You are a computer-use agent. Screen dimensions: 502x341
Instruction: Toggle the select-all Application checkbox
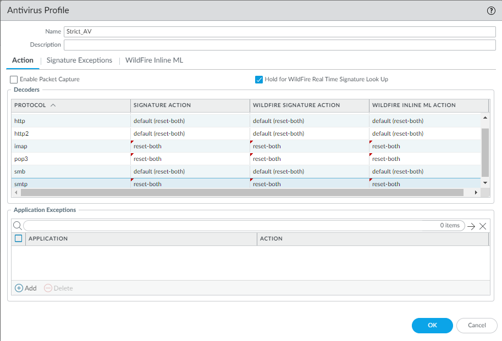(19, 239)
